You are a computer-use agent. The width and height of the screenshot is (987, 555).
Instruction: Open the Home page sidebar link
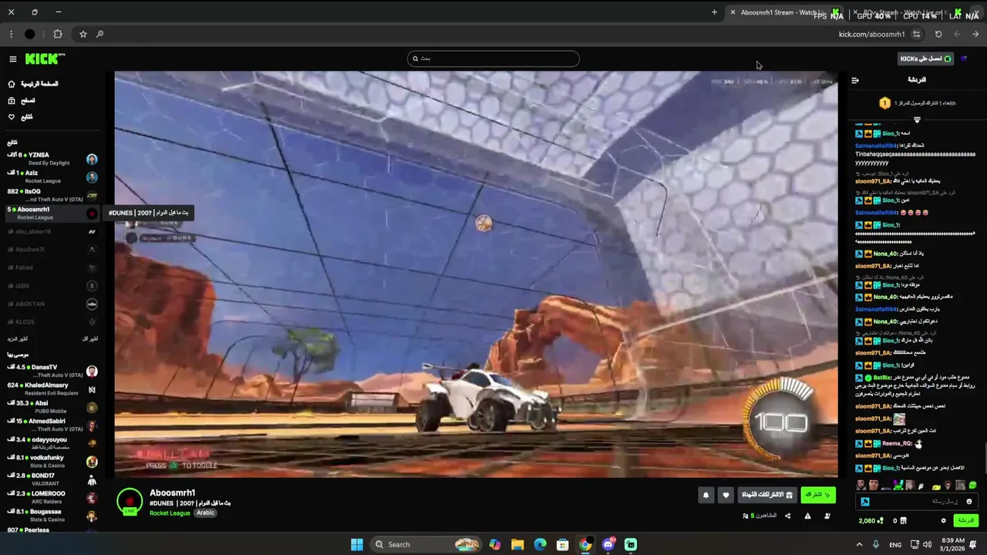tap(34, 84)
